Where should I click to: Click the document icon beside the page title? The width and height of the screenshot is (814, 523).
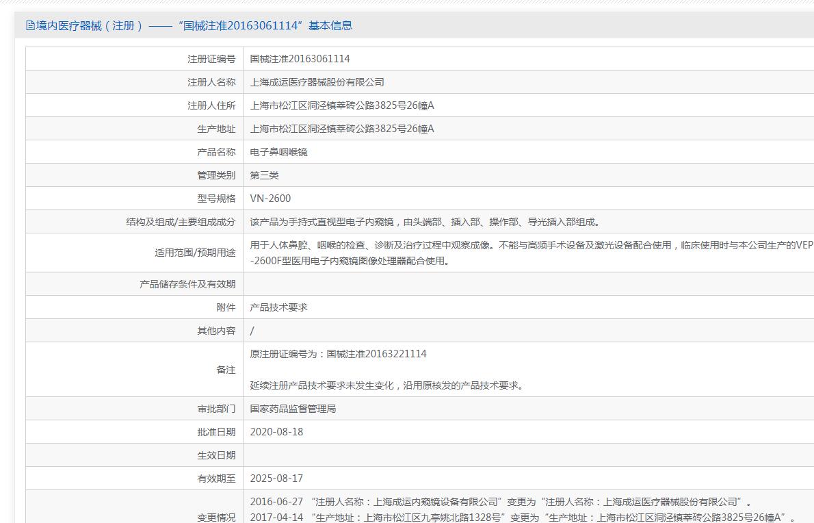tap(30, 25)
